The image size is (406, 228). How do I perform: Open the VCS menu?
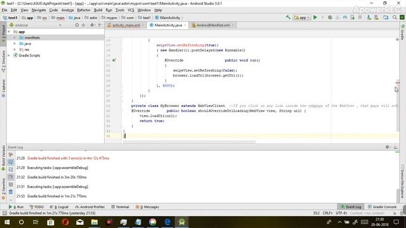[x=131, y=10]
